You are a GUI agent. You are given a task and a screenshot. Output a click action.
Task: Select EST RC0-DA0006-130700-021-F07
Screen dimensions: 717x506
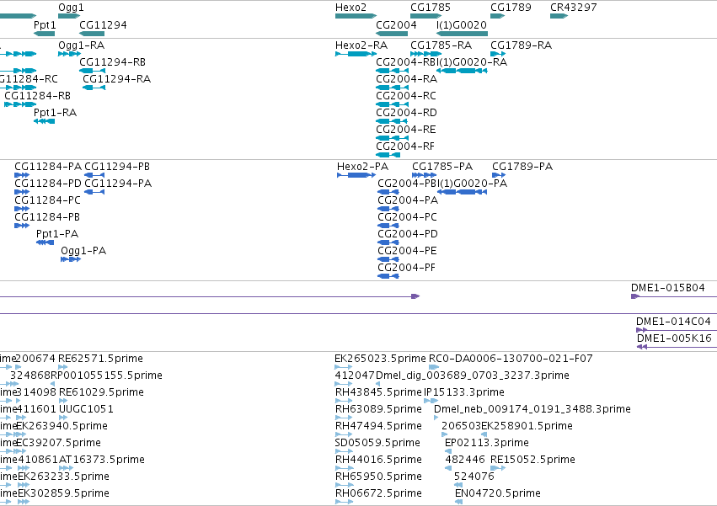click(434, 367)
